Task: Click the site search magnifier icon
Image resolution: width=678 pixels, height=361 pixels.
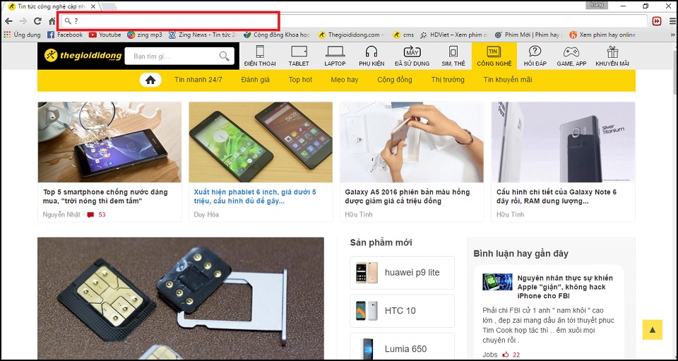Action: click(x=225, y=56)
